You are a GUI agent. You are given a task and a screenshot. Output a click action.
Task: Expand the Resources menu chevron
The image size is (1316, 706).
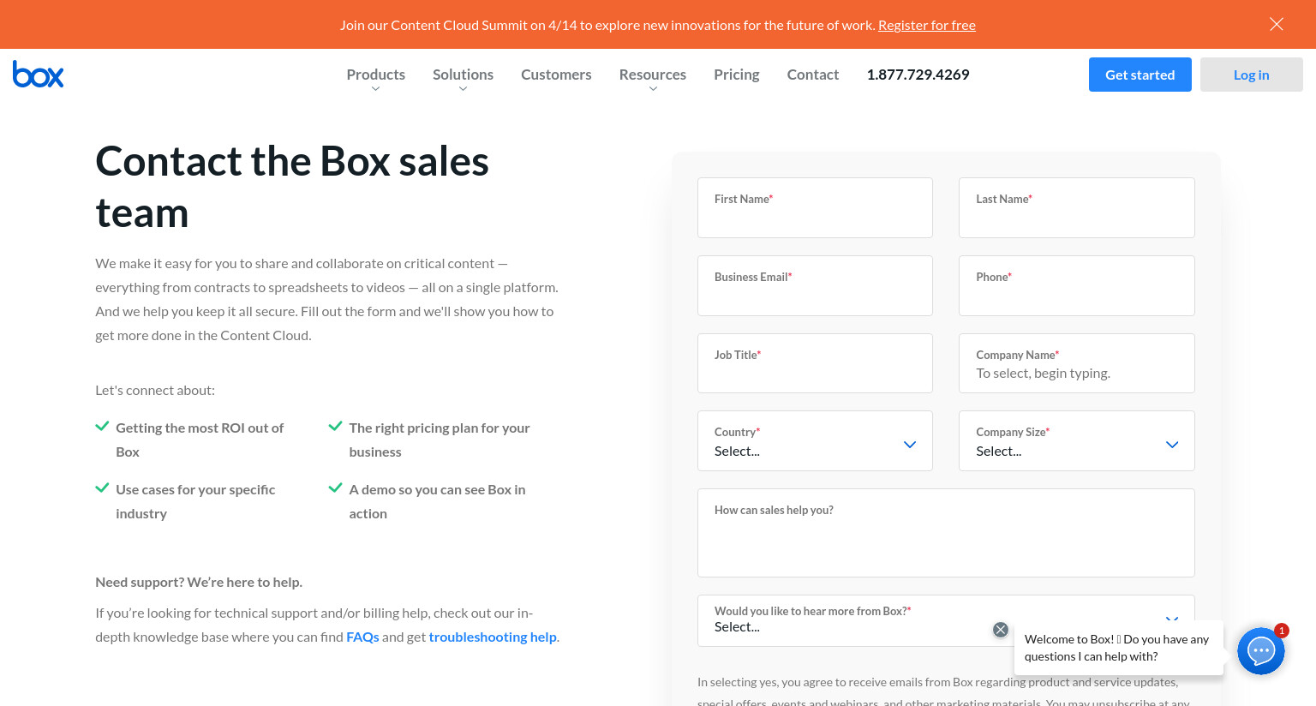pos(653,89)
